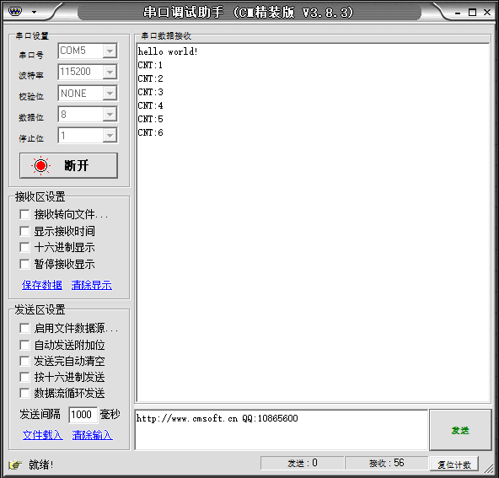Viewport: 499px width, 478px height.
Task: Minimize the serial assistant window
Action: coord(458,13)
